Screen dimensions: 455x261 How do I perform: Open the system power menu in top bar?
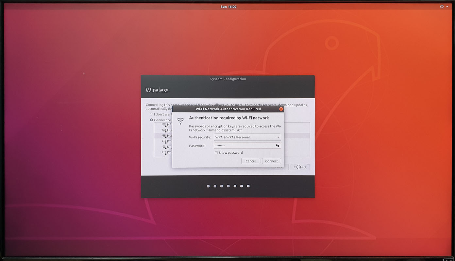coord(444,7)
